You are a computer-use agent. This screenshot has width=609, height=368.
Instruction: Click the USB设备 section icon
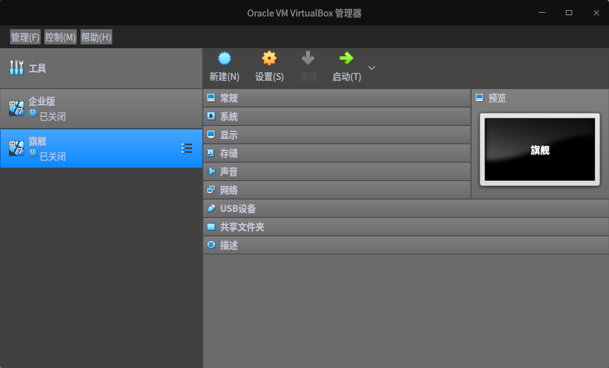coord(211,208)
